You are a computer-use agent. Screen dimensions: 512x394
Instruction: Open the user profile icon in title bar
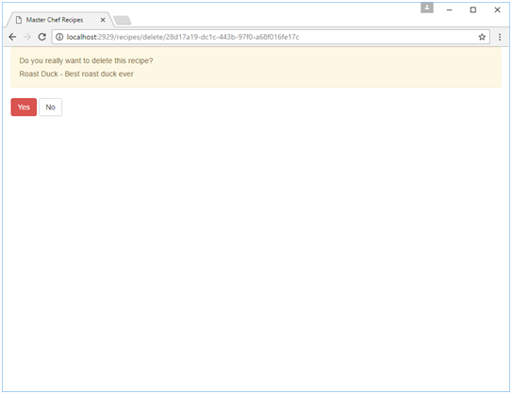point(427,8)
